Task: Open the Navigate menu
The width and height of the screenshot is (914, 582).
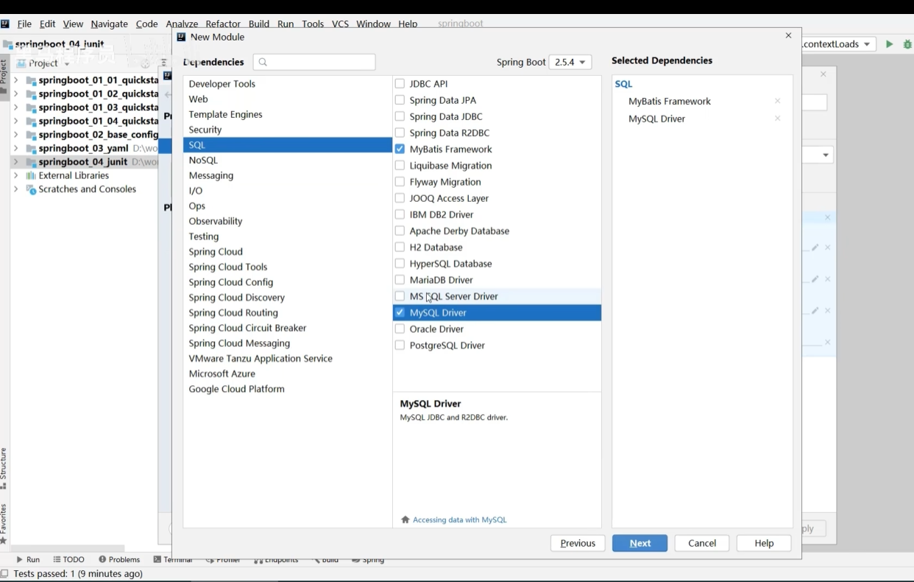Action: click(x=109, y=24)
